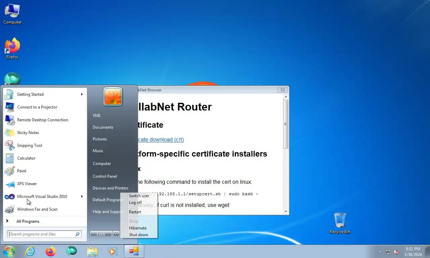Open the Firefox desktop shortcut
Viewport: 430px width, 258px height.
point(12,49)
